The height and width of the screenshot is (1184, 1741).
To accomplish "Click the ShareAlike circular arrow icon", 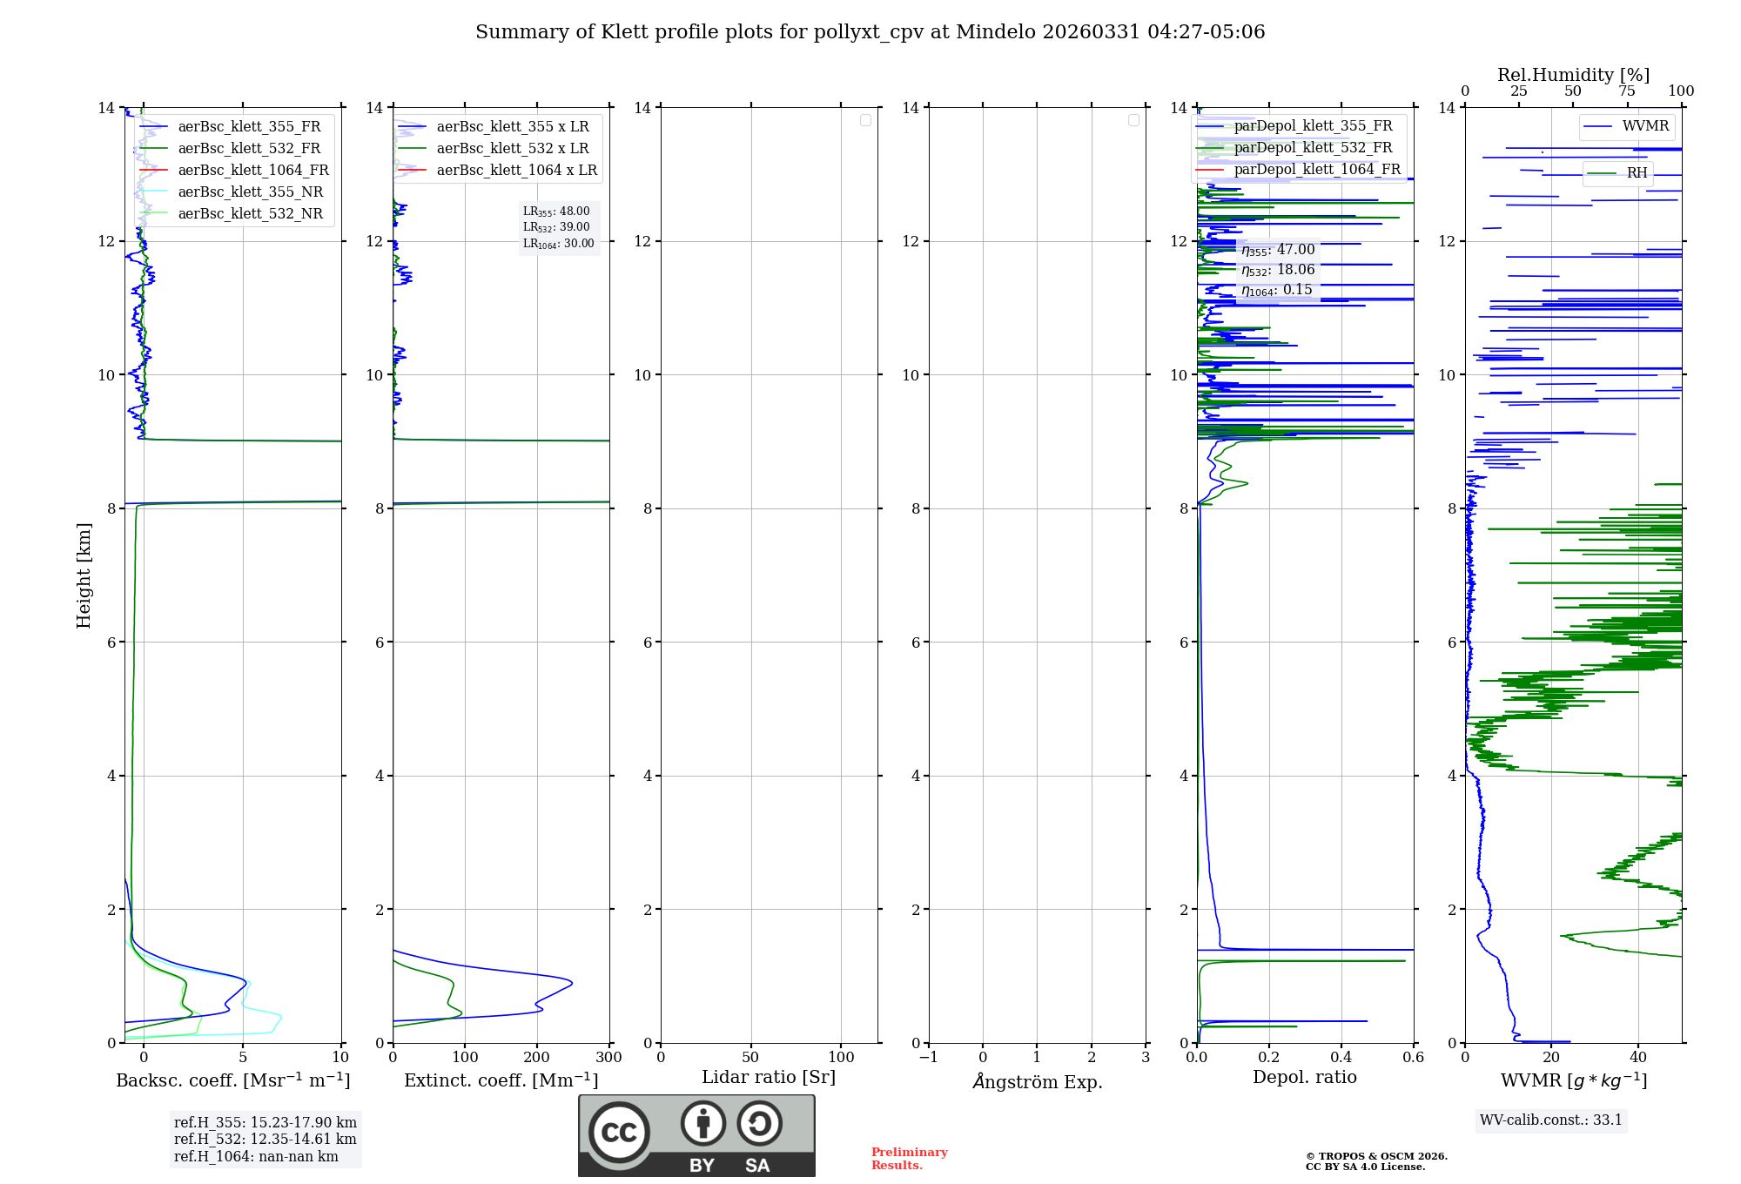I will pos(759,1124).
